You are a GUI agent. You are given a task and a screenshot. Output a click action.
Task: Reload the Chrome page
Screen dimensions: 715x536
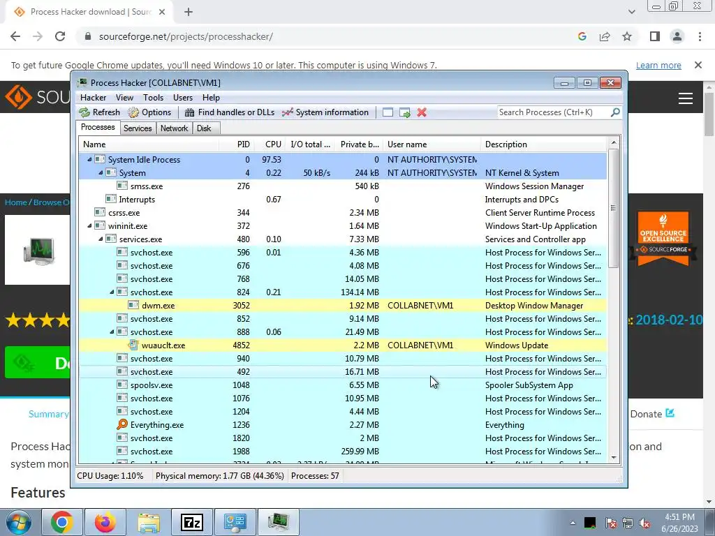pyautogui.click(x=60, y=36)
